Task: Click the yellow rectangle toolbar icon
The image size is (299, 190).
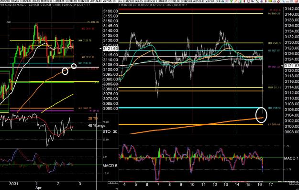Action: [x=270, y=1]
